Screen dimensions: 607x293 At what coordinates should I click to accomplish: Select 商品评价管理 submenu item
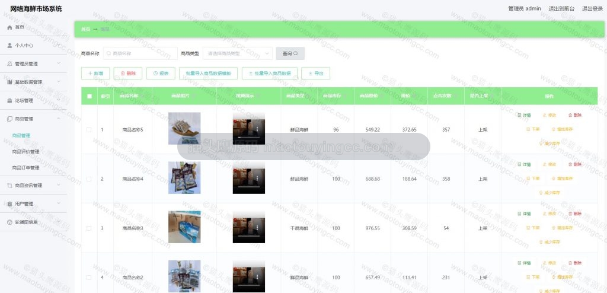point(26,151)
